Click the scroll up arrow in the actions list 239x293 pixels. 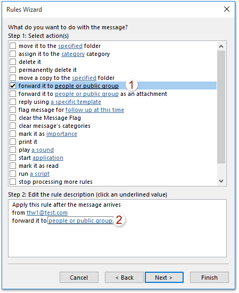(x=221, y=46)
